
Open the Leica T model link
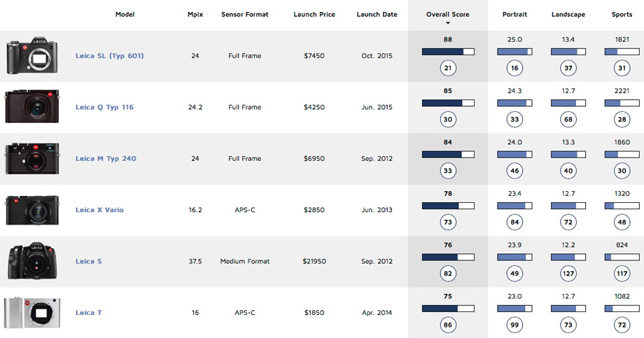click(x=89, y=313)
